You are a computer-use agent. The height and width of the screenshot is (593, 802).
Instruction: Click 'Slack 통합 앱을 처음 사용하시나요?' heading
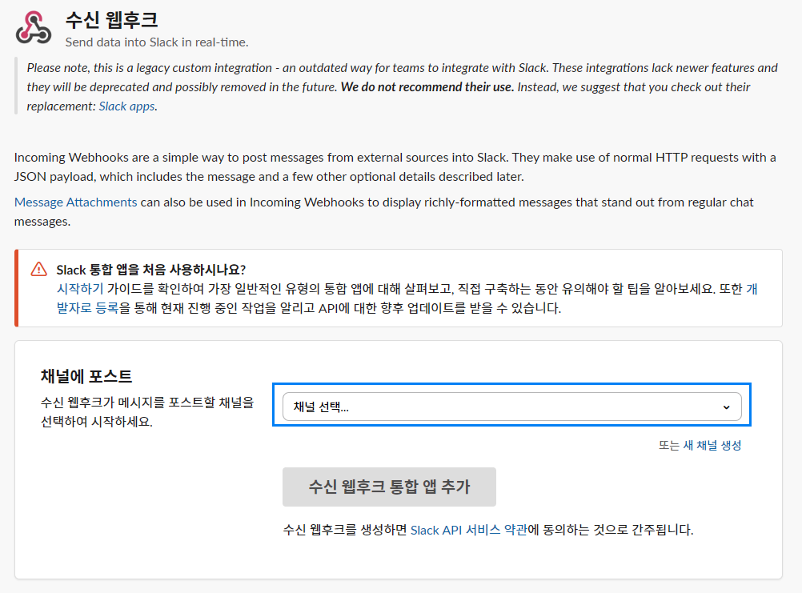click(151, 270)
